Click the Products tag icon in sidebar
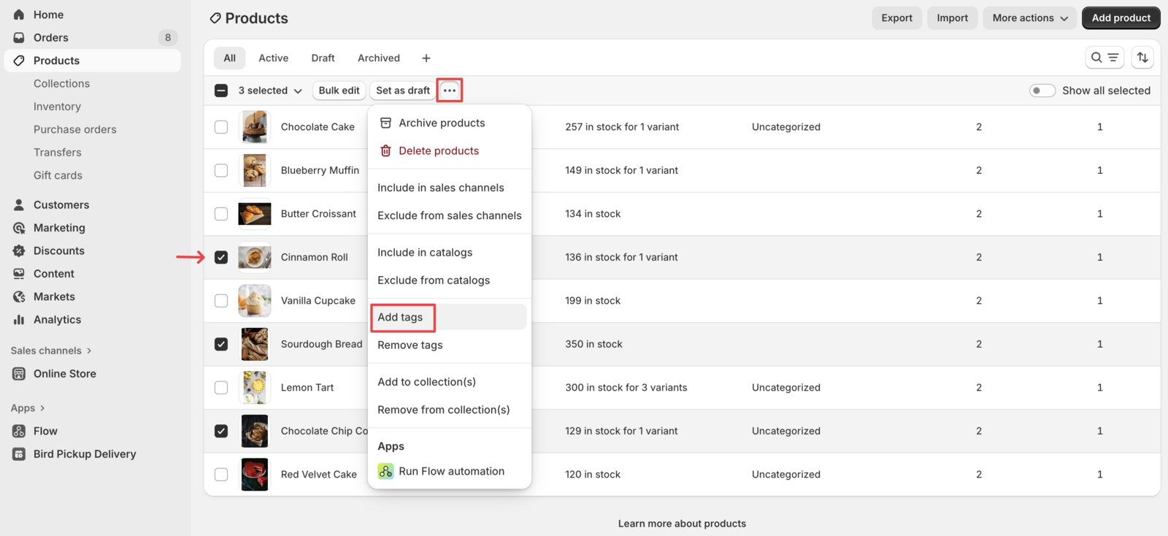Viewport: 1168px width, 536px height. (19, 61)
